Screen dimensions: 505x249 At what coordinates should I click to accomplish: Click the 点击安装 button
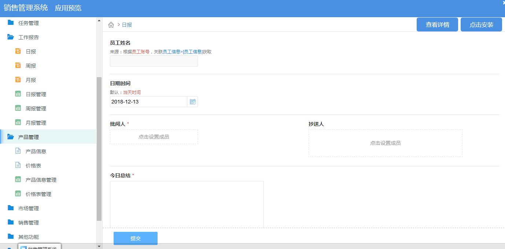(481, 24)
